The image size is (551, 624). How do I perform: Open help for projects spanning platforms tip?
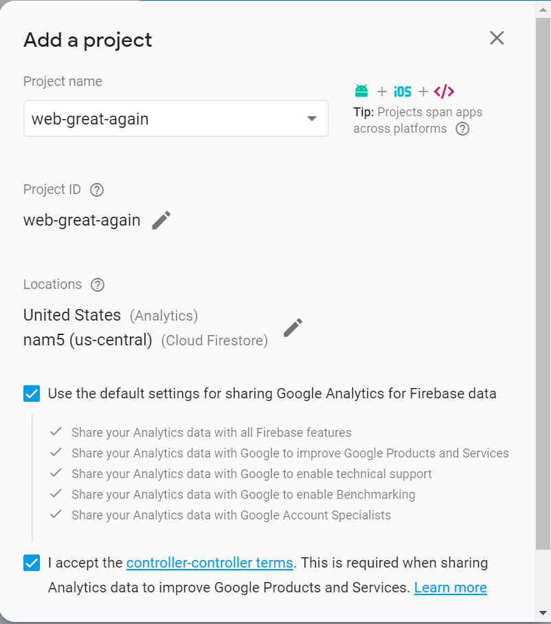pos(462,129)
